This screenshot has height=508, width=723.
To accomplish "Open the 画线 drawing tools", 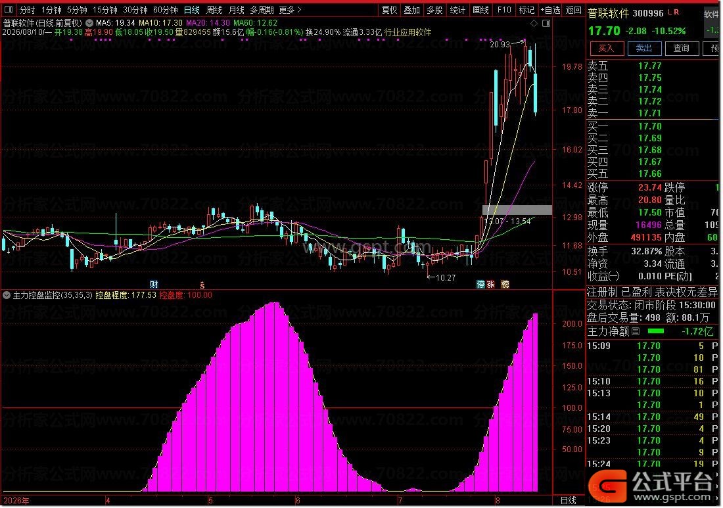I will point(480,10).
